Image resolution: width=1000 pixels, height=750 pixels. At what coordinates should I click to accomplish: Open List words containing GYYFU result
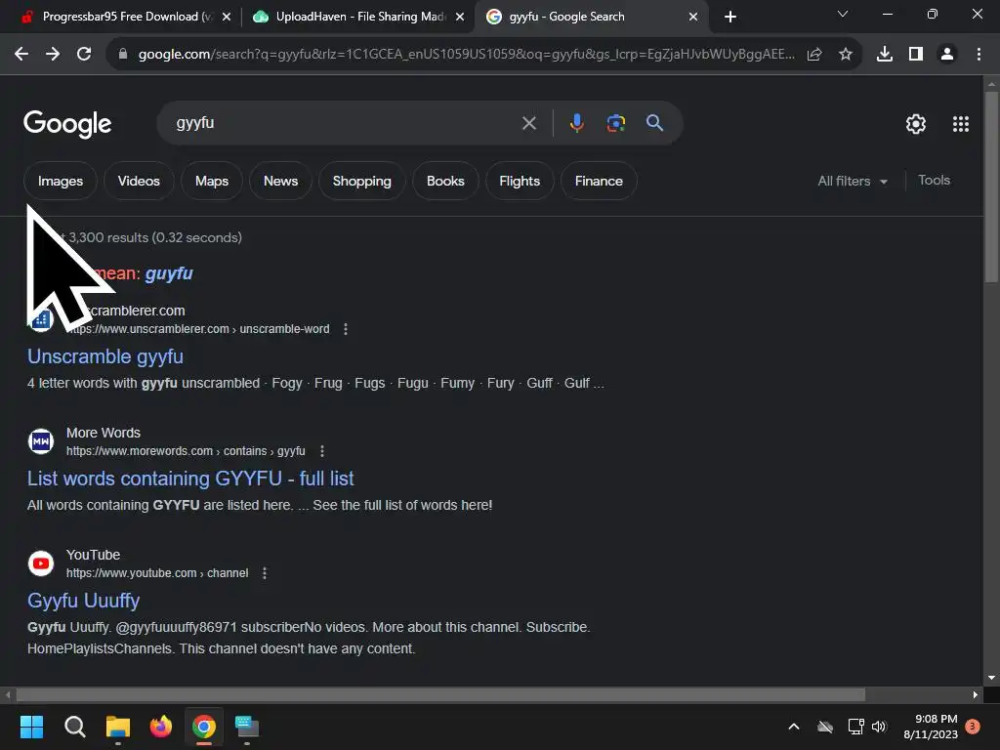click(x=190, y=479)
